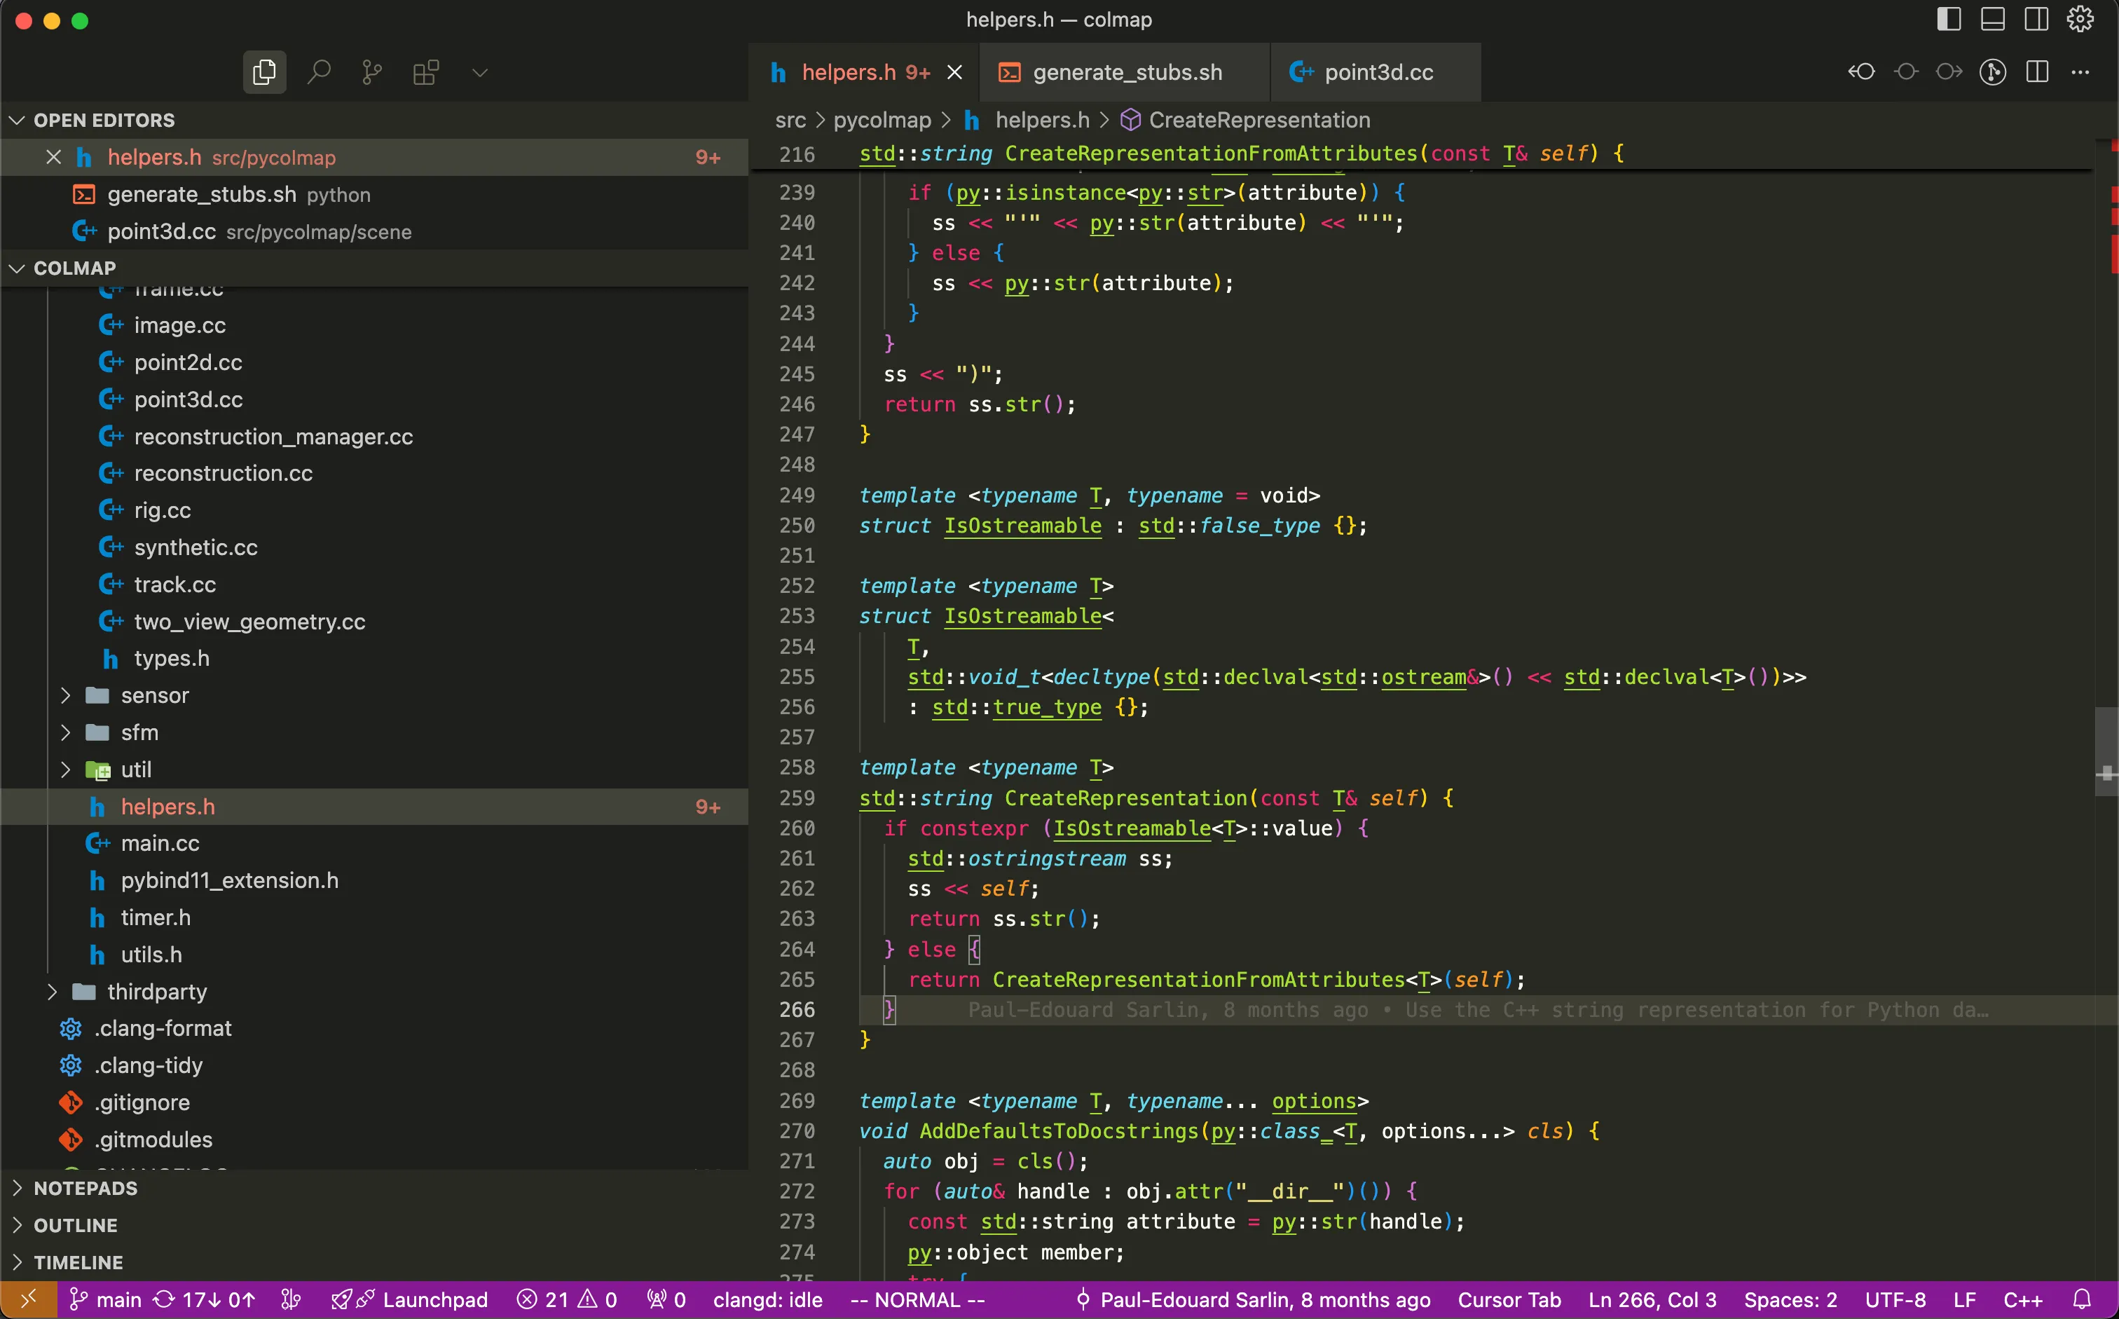Switch to the point3d.cc tab
Image resolution: width=2119 pixels, height=1319 pixels.
point(1376,71)
